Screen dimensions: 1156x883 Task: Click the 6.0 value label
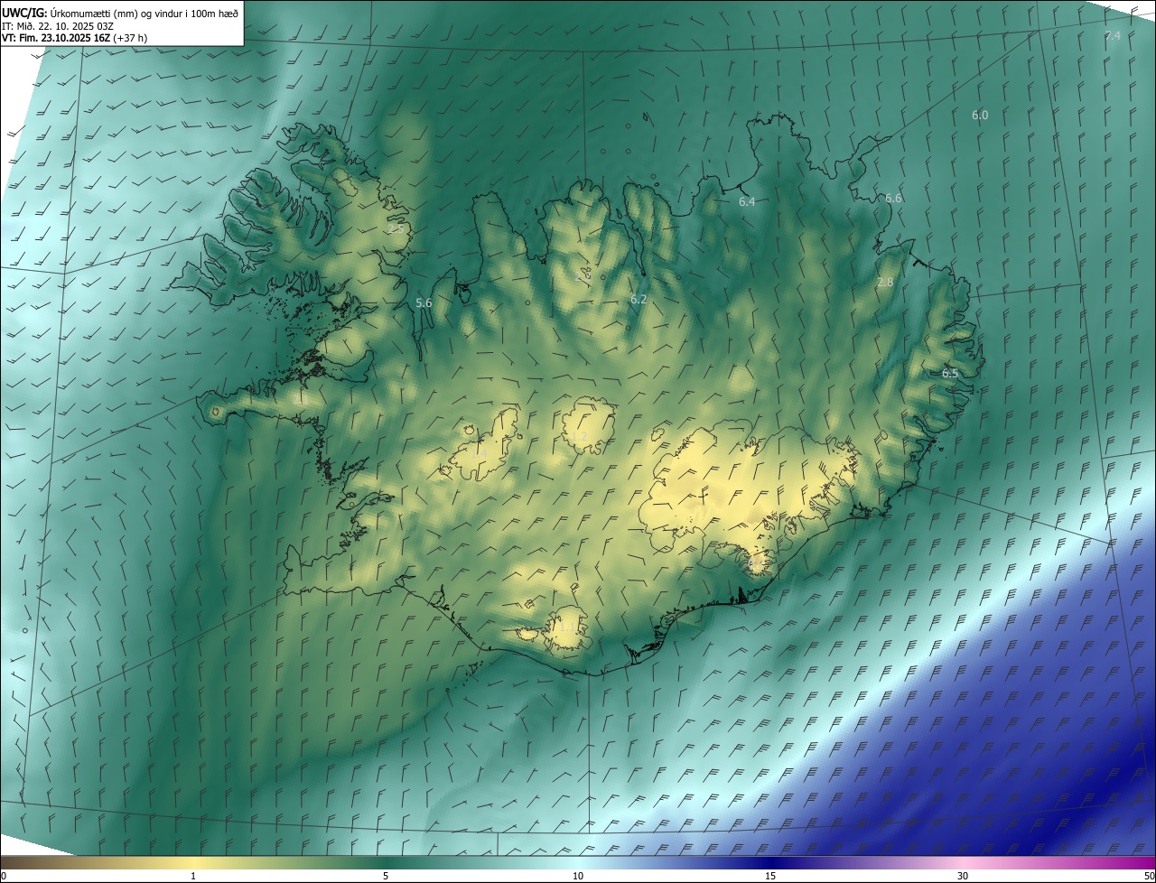(x=980, y=116)
